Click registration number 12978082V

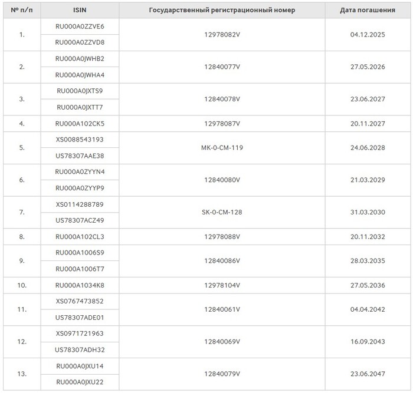(x=222, y=34)
